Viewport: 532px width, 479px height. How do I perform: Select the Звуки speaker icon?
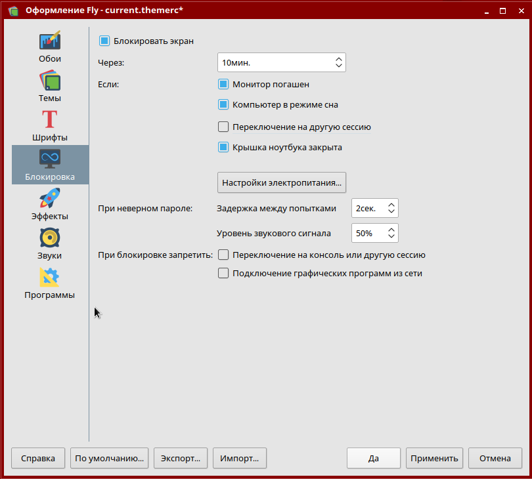[x=50, y=238]
